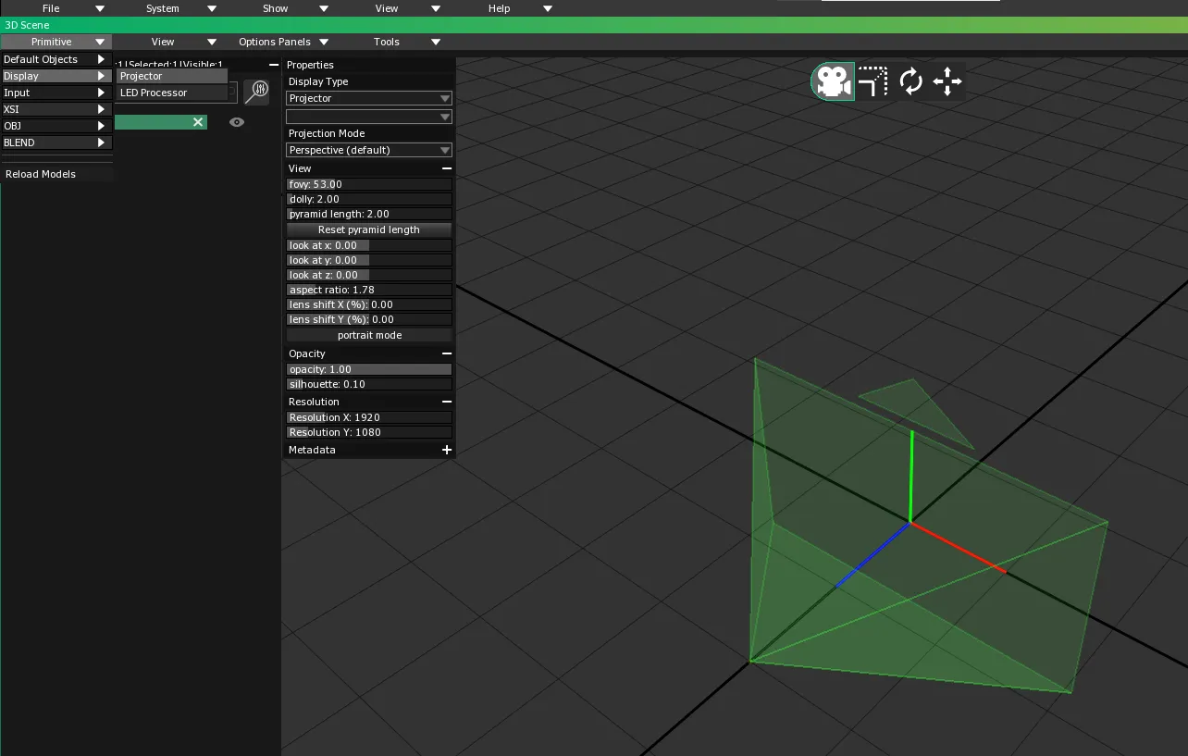
Task: Open the search filter magnifier icon
Action: (256, 91)
